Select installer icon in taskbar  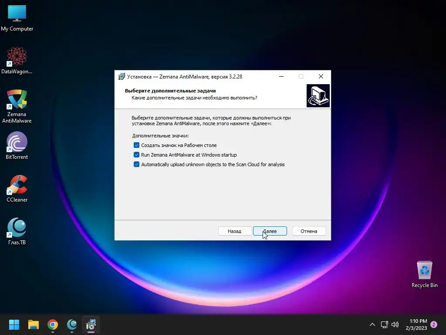click(x=91, y=325)
